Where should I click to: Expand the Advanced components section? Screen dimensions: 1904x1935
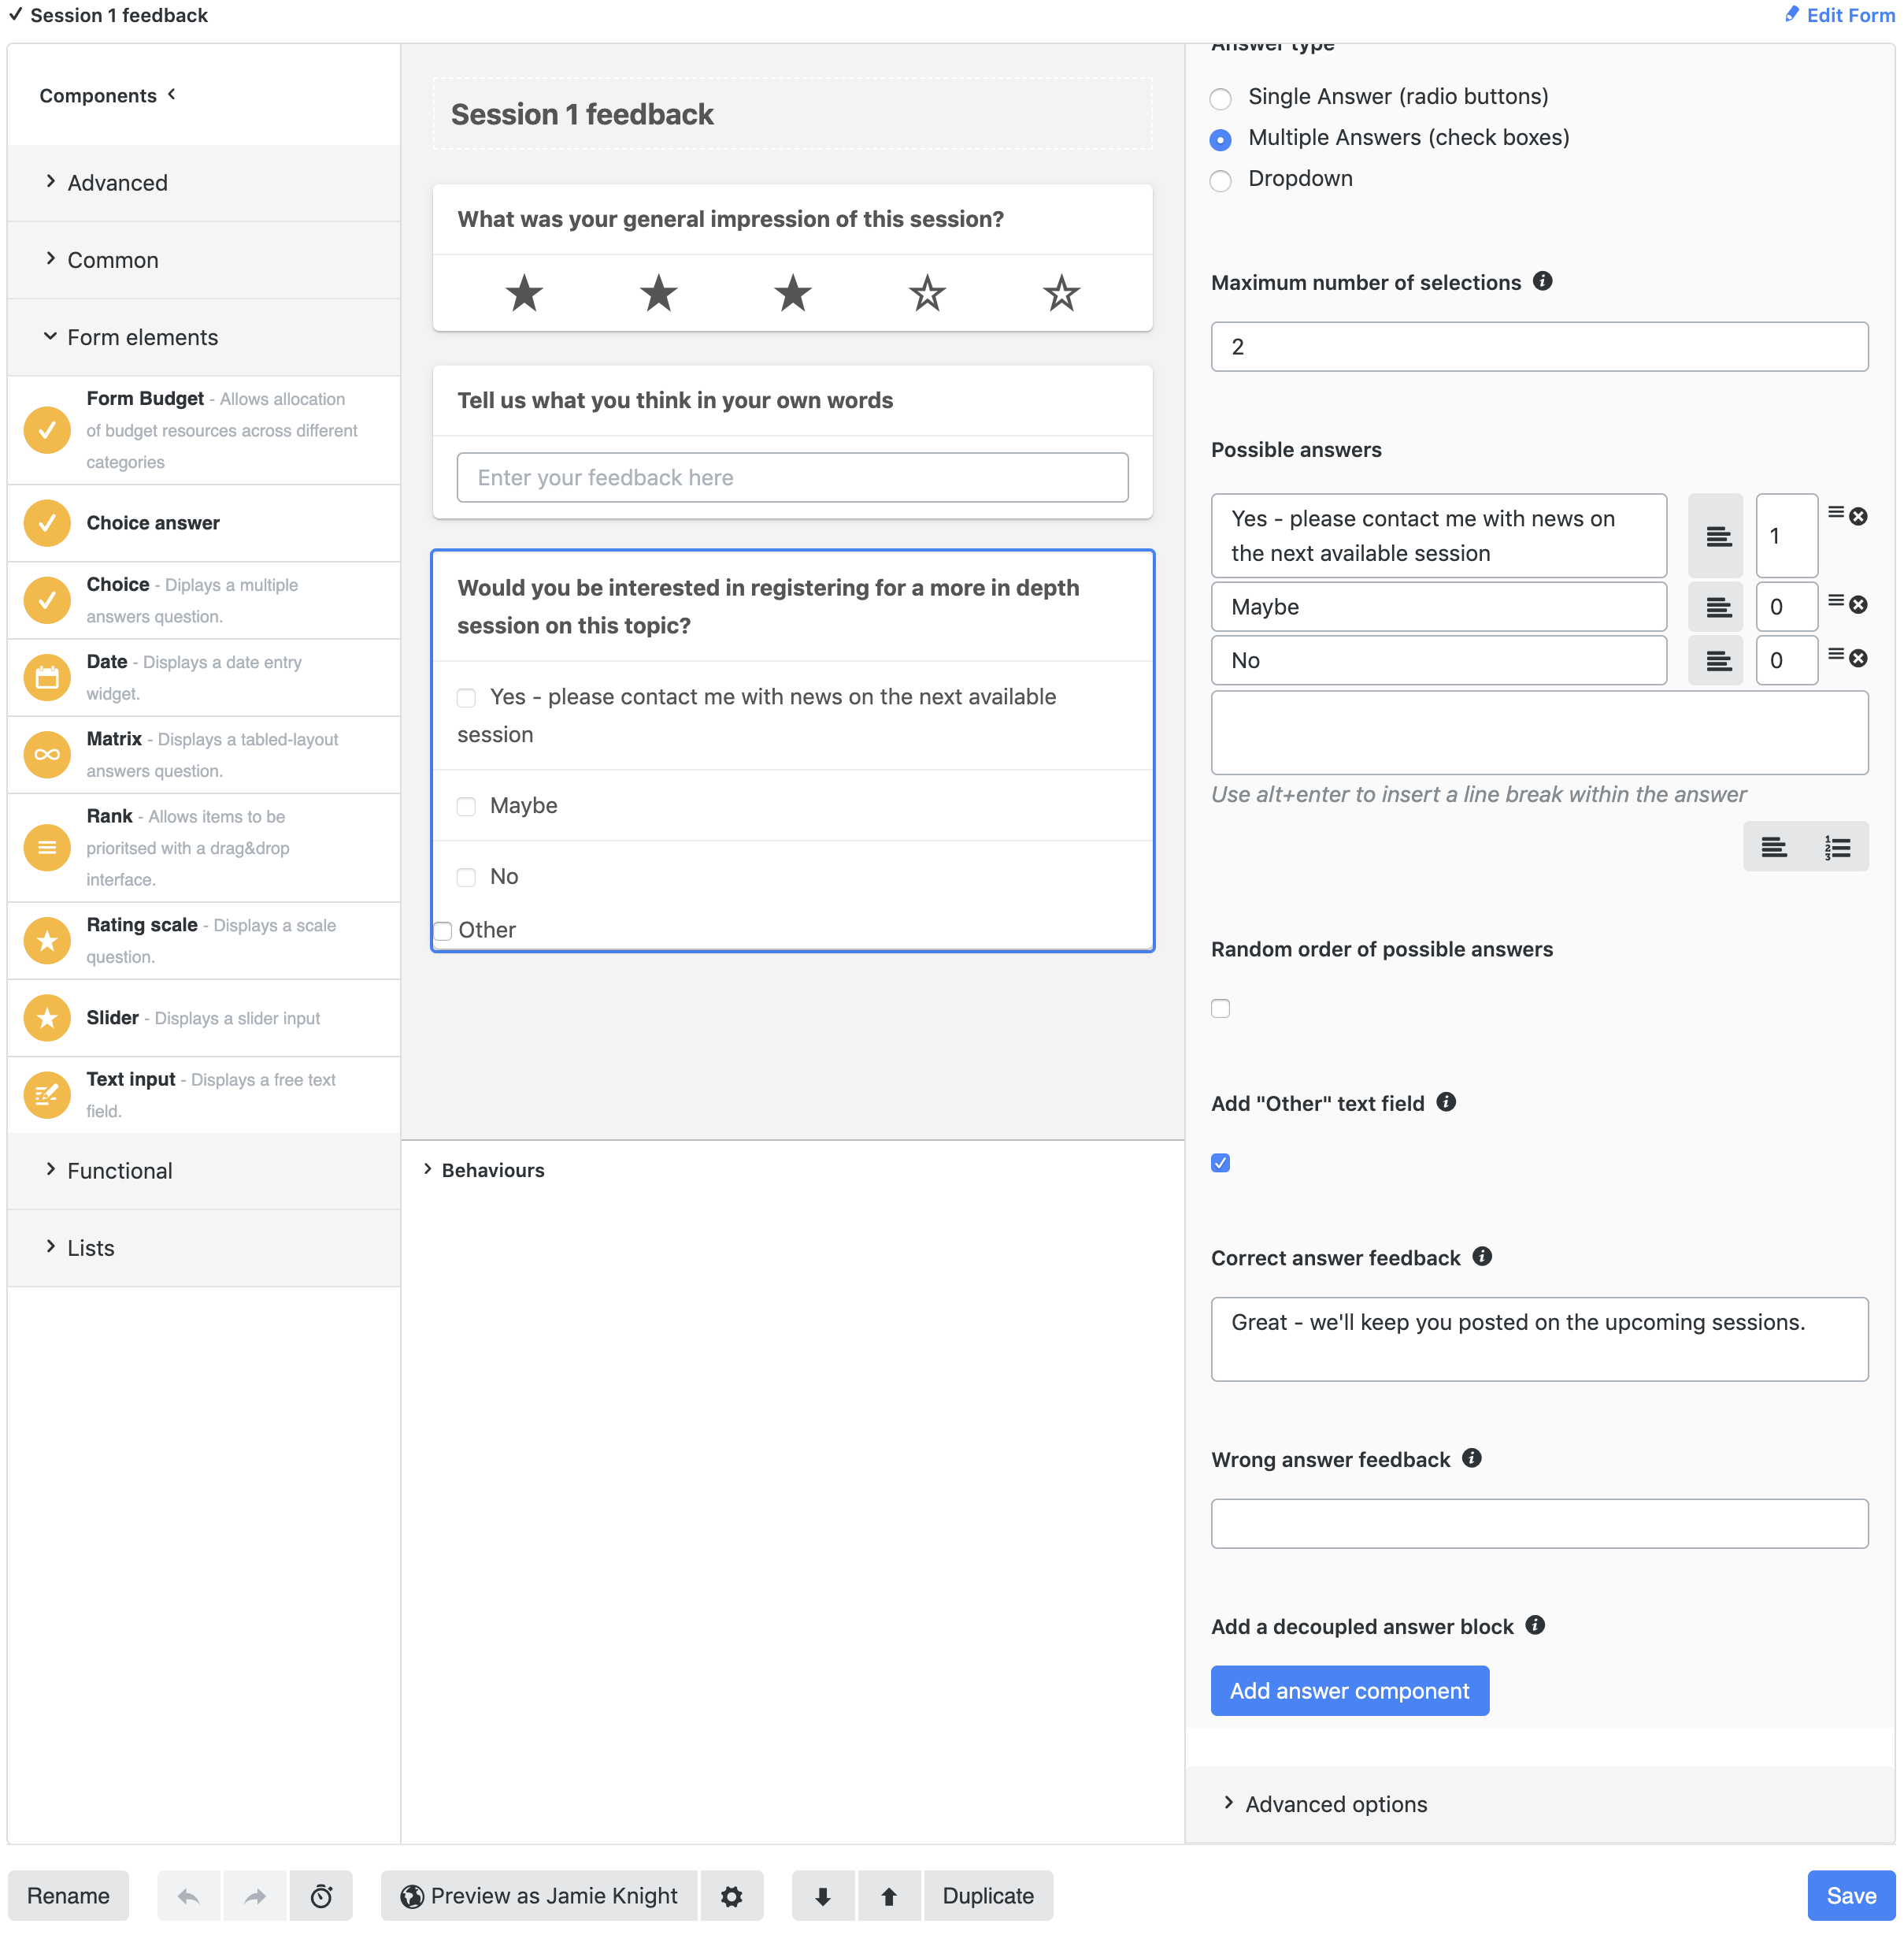click(x=204, y=183)
